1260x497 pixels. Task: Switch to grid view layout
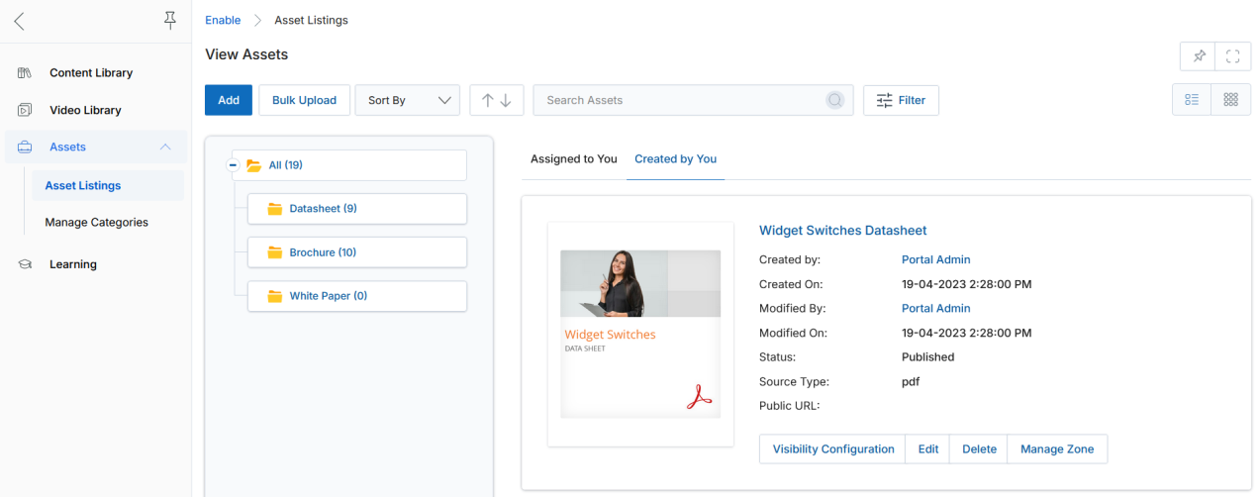pos(1230,100)
